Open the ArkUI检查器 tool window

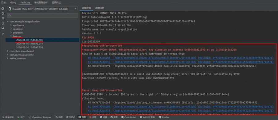pos(147,117)
